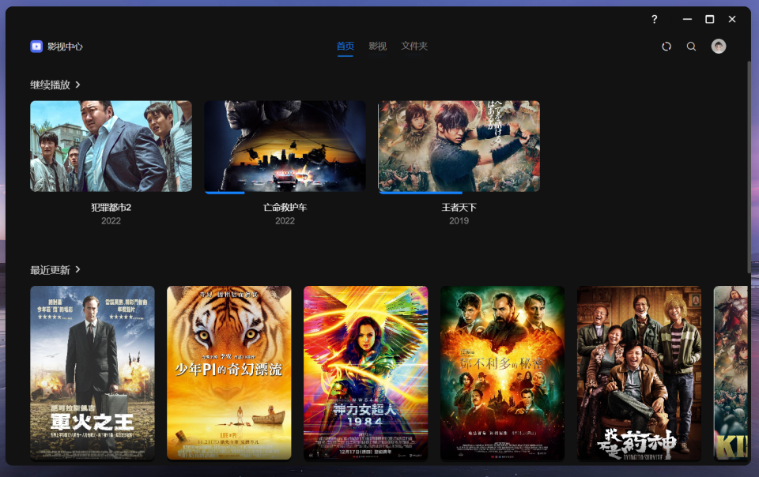Open the user avatar menu
This screenshot has width=759, height=477.
click(719, 47)
